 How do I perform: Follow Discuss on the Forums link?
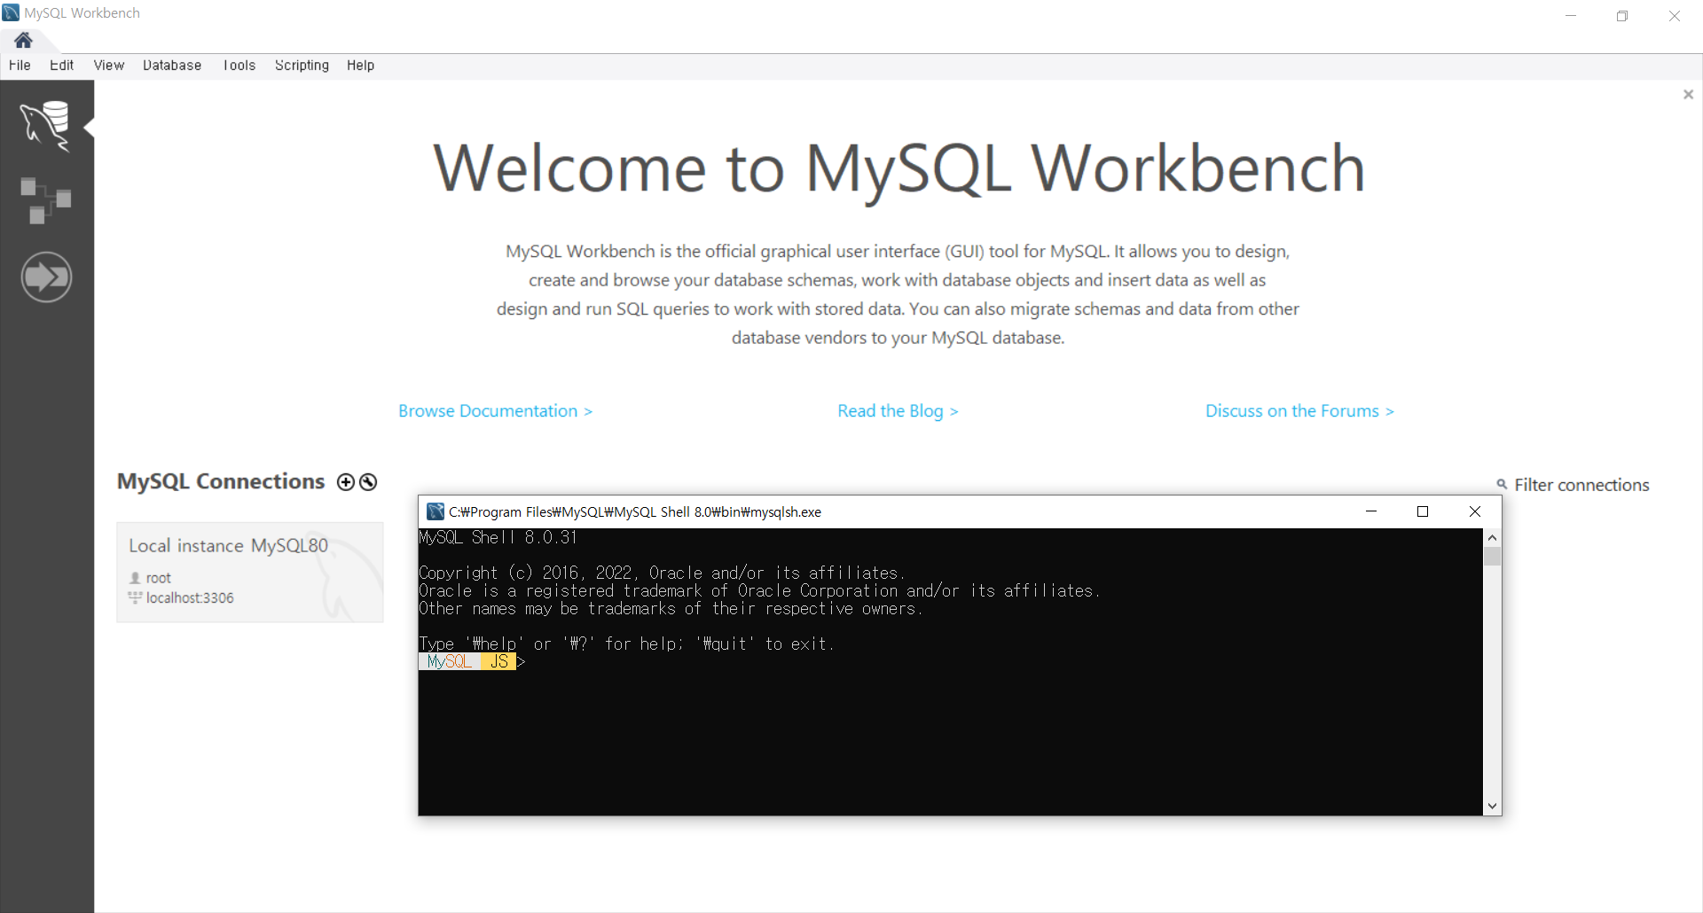coord(1299,411)
